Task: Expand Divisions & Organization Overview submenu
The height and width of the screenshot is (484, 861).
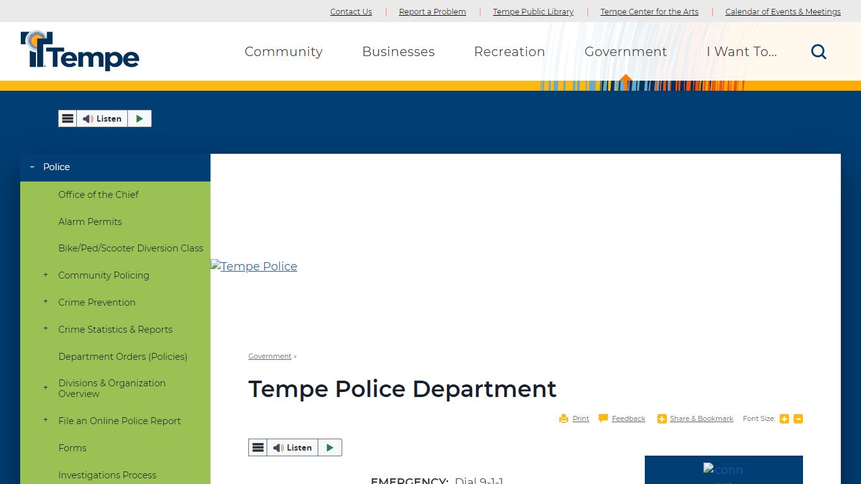Action: coord(45,388)
